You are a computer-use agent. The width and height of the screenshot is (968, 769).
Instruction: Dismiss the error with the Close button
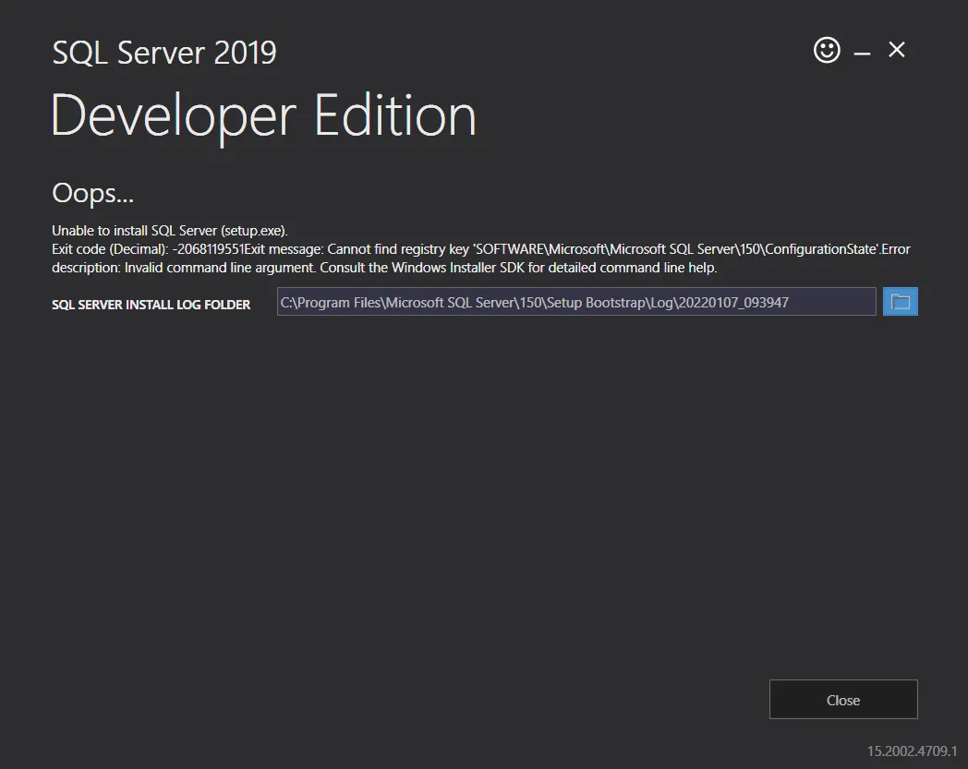pyautogui.click(x=842, y=699)
